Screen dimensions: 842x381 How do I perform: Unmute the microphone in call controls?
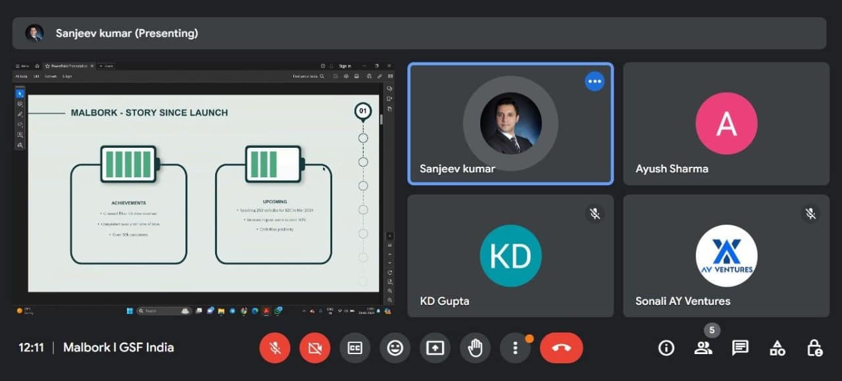[275, 348]
